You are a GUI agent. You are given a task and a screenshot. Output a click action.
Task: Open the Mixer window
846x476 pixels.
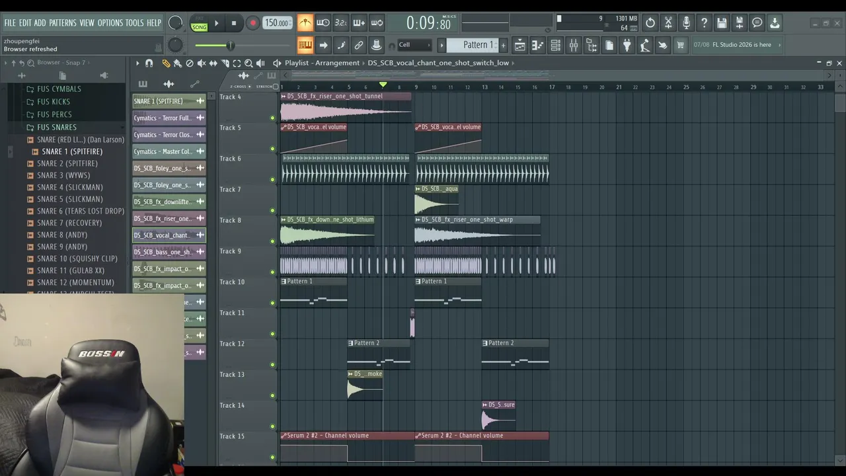click(x=574, y=45)
